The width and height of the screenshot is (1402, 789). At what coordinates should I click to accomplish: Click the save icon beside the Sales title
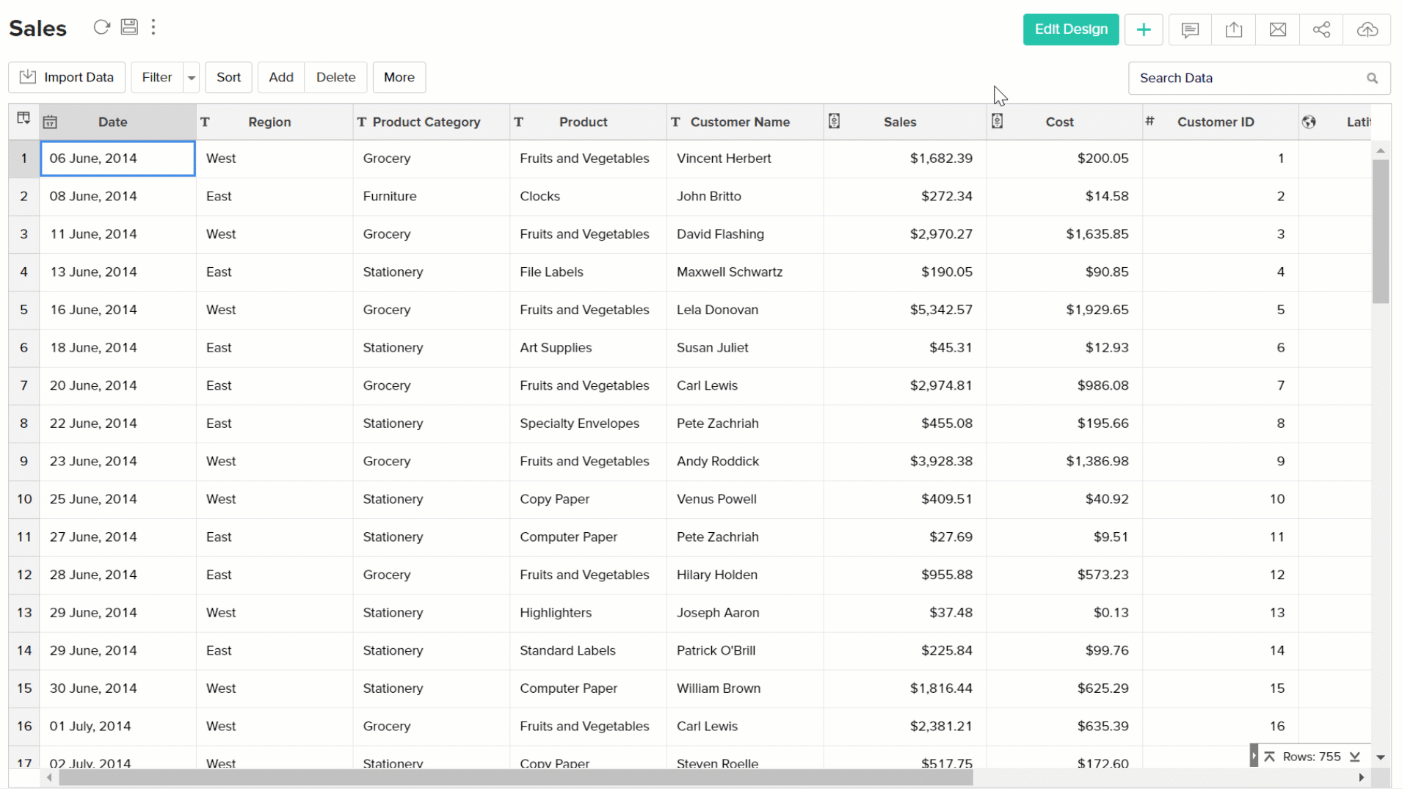[129, 27]
